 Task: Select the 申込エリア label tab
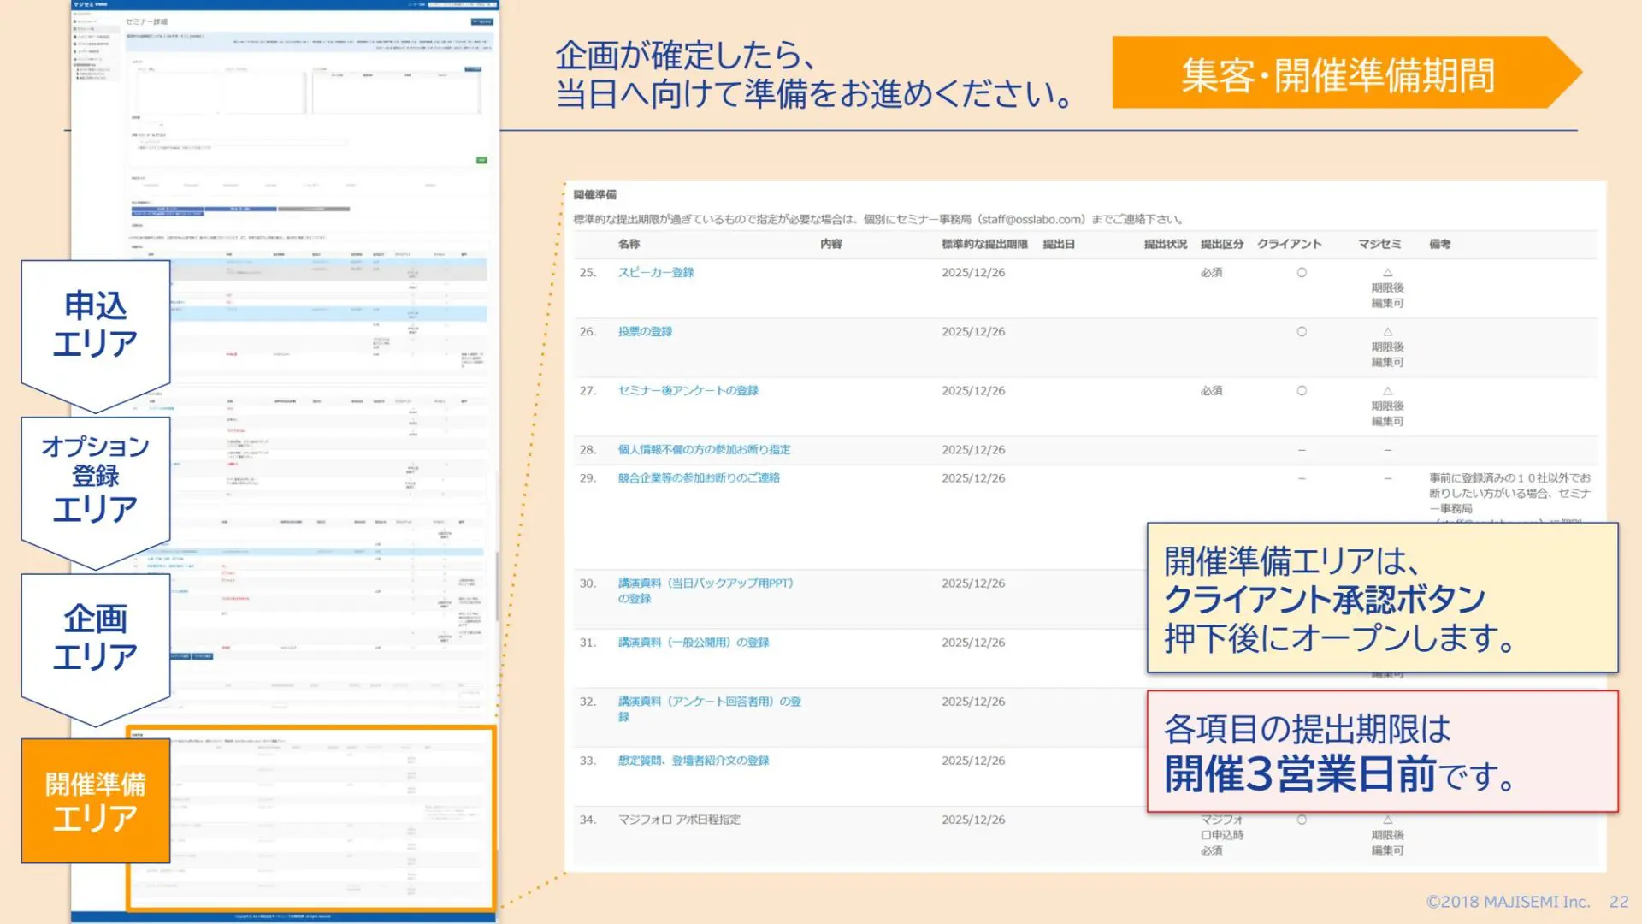(x=95, y=325)
